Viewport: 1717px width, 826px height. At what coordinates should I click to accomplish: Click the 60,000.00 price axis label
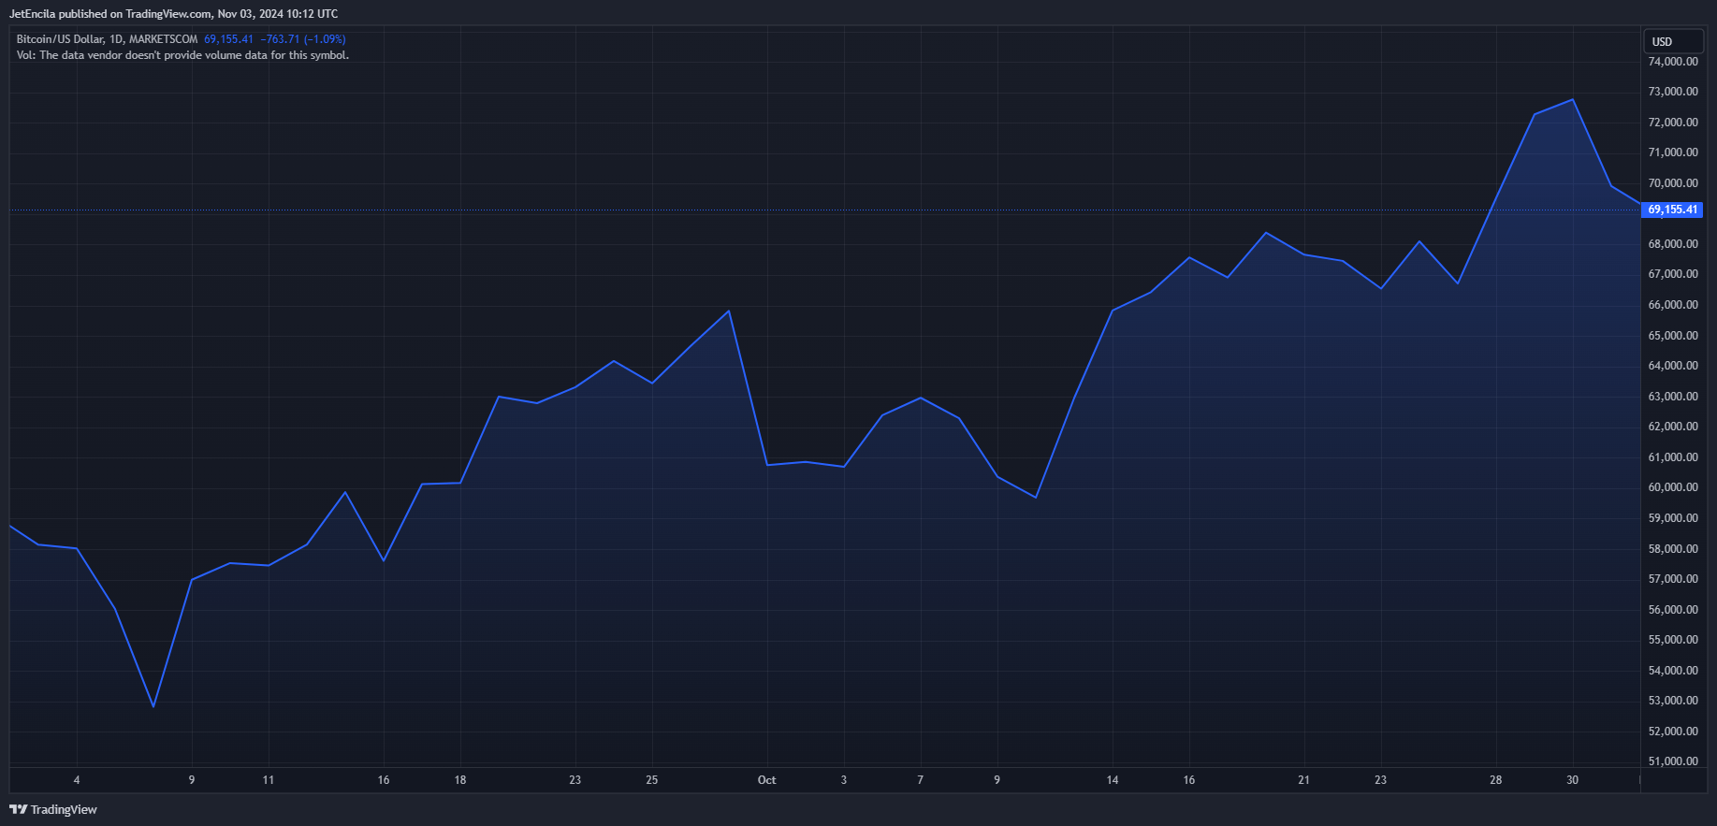point(1673,487)
